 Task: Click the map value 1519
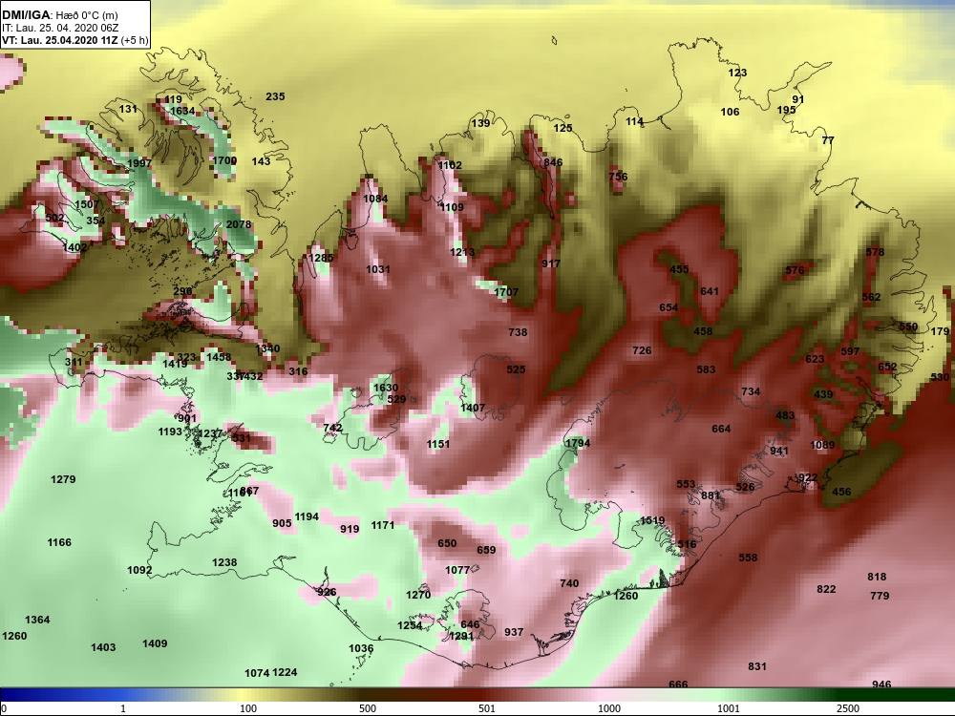[652, 520]
